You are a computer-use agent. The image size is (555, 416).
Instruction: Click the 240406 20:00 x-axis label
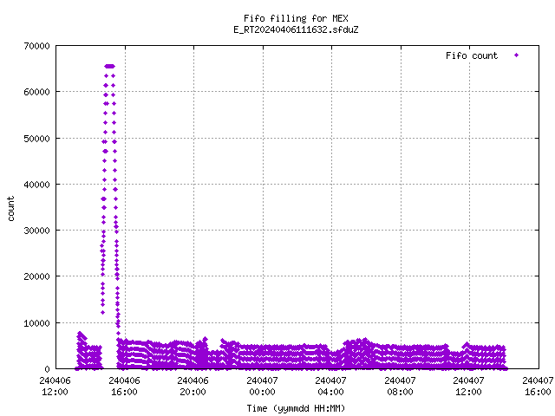pos(193,387)
